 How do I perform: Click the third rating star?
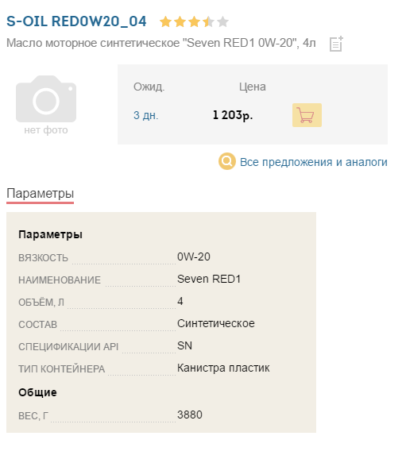[x=194, y=22]
